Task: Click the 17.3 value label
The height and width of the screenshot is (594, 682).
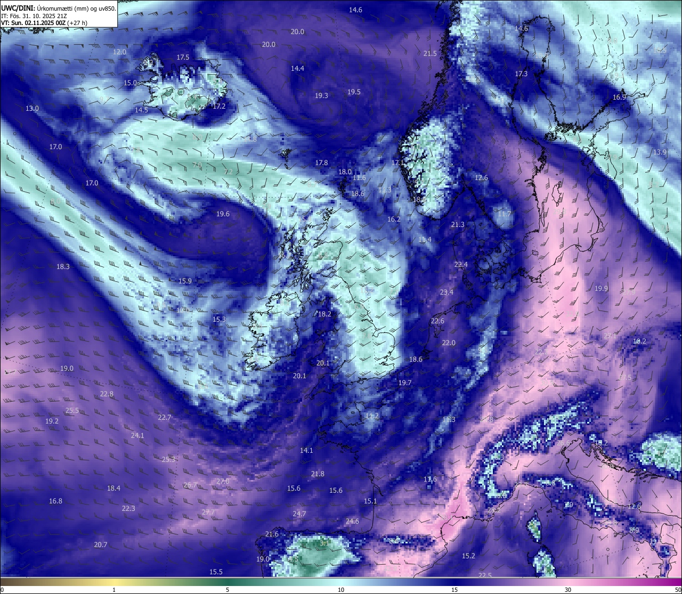Action: tap(521, 74)
